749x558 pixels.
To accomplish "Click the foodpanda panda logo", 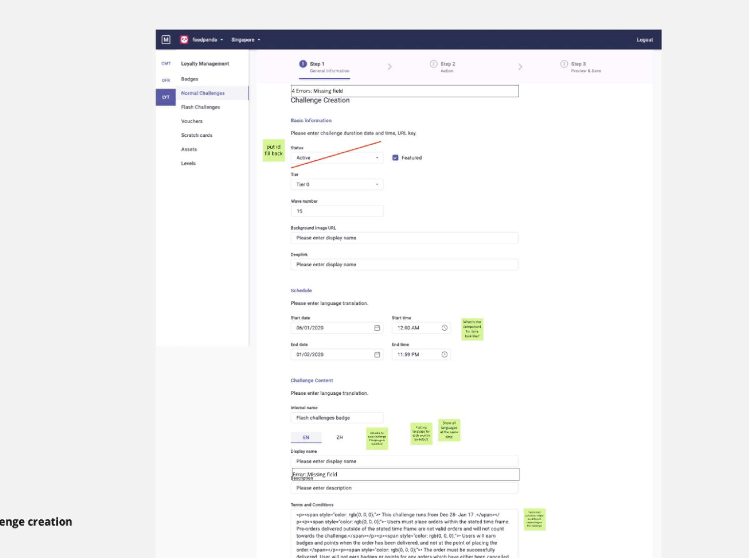I will point(184,40).
